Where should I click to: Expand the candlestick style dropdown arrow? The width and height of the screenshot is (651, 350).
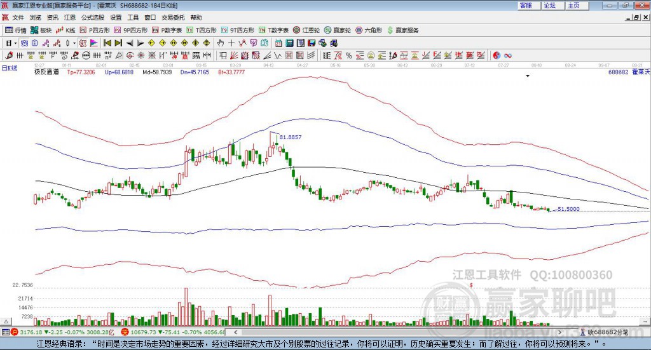[x=74, y=43]
